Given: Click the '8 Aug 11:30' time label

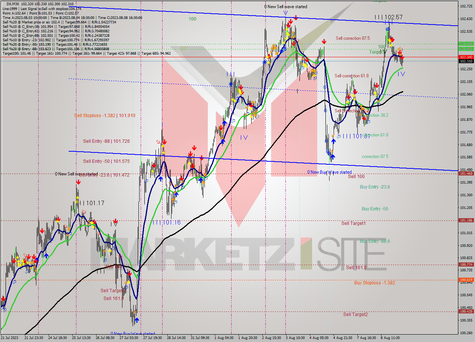Looking at the screenshot, I should [x=390, y=338].
